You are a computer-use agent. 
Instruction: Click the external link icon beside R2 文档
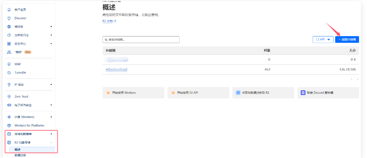[115, 21]
